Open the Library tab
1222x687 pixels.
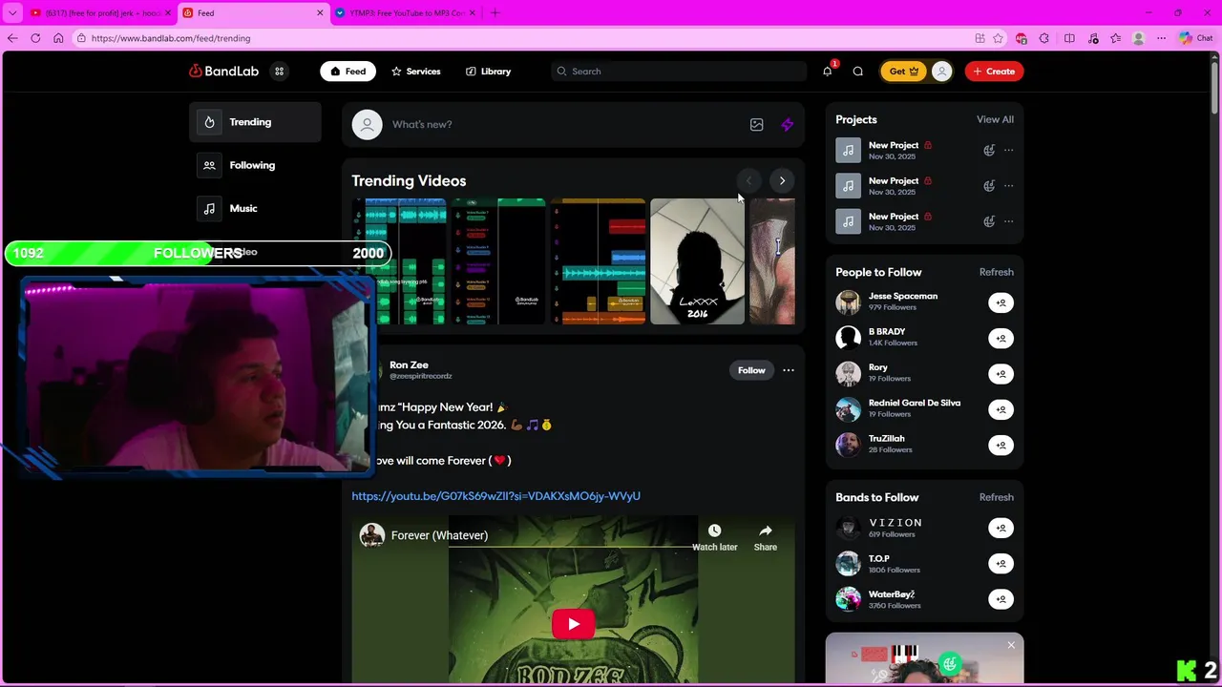[488, 72]
